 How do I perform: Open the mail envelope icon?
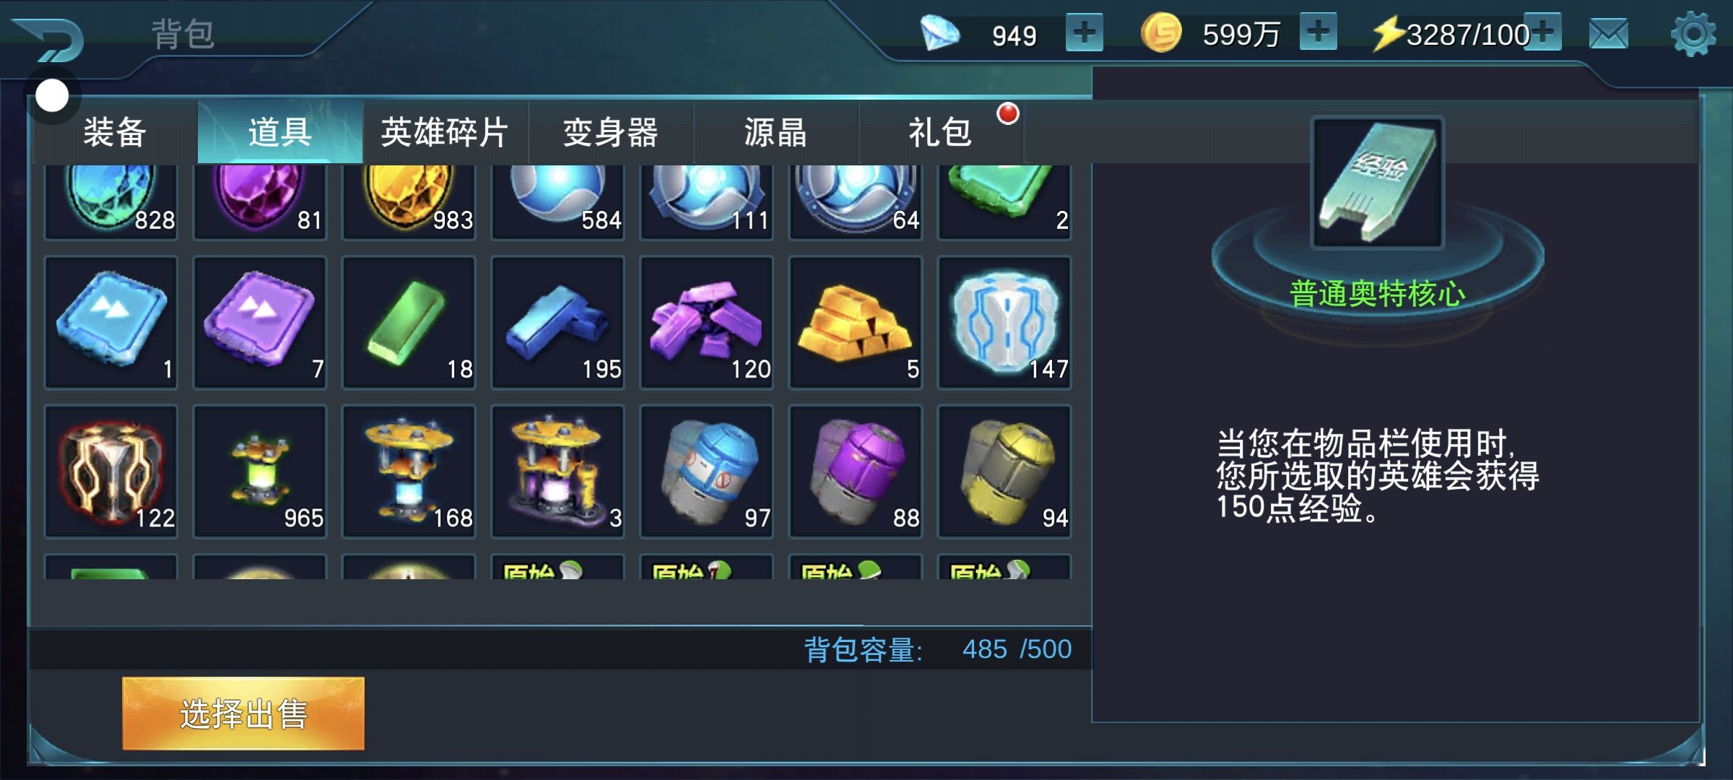[x=1609, y=34]
